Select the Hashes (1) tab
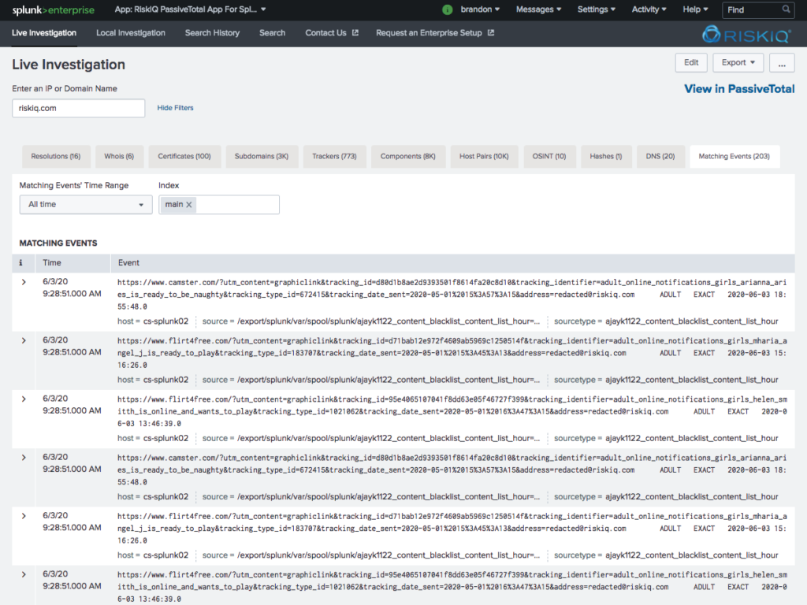This screenshot has width=807, height=605. (x=606, y=157)
